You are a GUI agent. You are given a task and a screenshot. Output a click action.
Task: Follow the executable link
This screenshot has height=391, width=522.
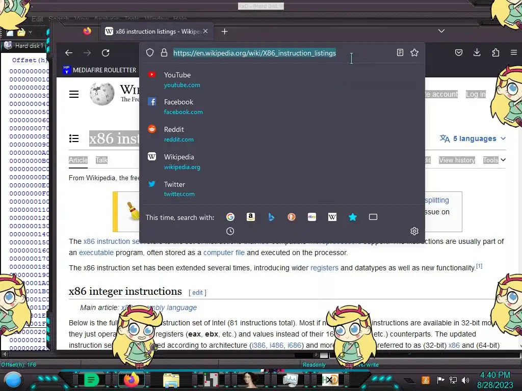tap(96, 253)
